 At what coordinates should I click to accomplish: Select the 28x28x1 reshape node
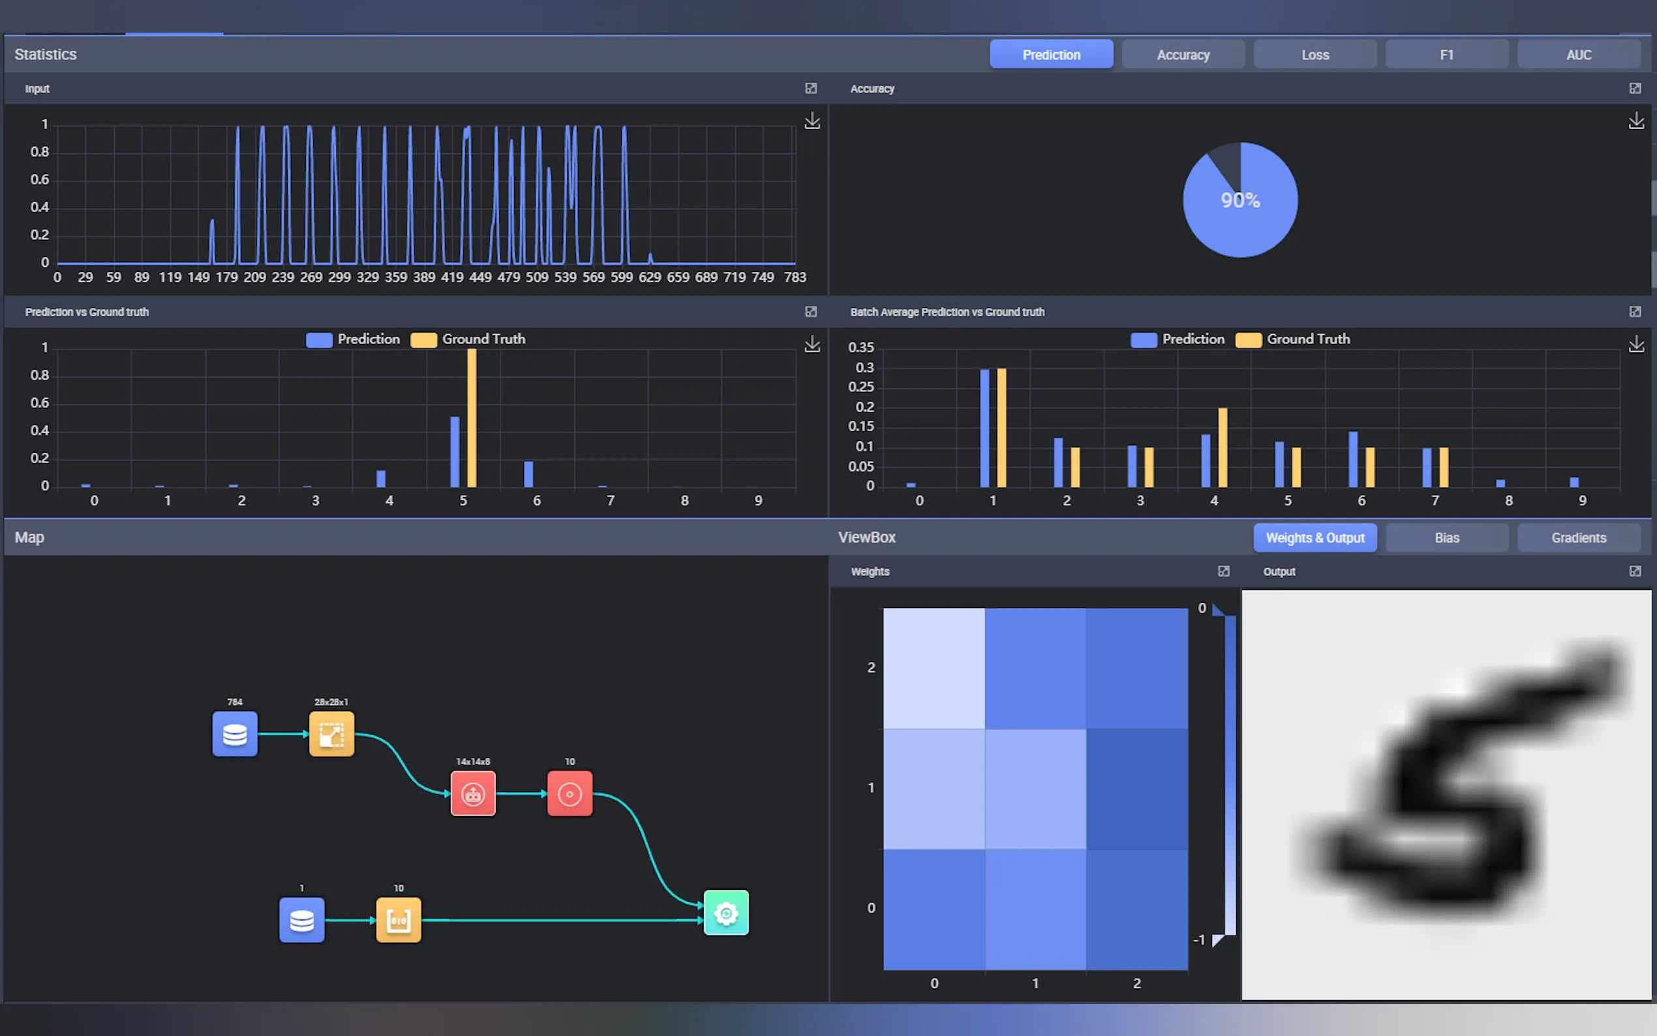(331, 733)
